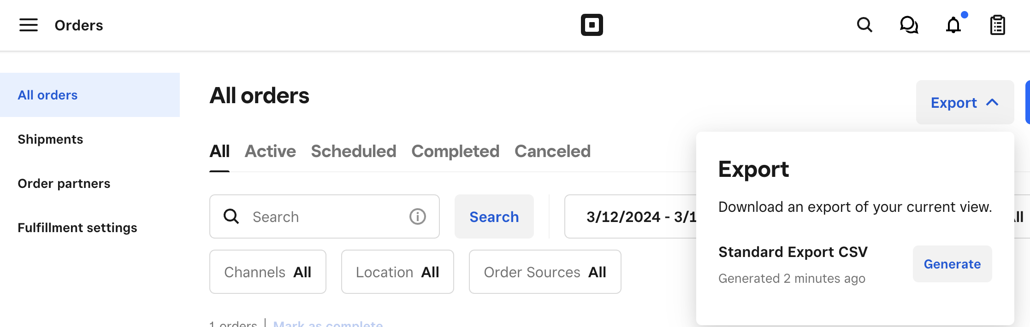Viewport: 1030px width, 327px height.
Task: Open the messages icon
Action: [909, 25]
